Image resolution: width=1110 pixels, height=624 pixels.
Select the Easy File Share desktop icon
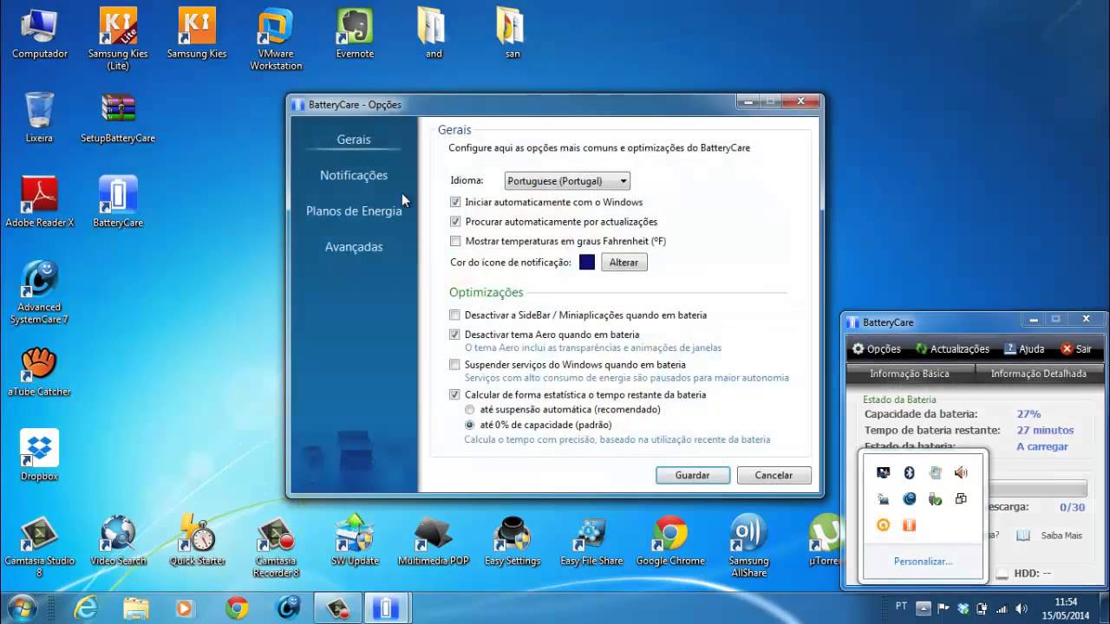tap(591, 541)
